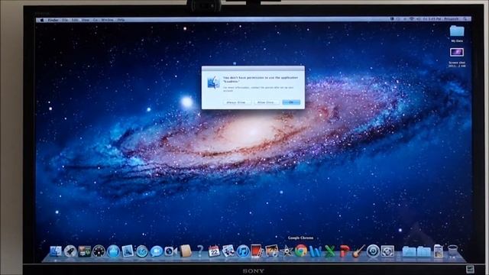Open Mission Control in the Dock

pyautogui.click(x=85, y=251)
